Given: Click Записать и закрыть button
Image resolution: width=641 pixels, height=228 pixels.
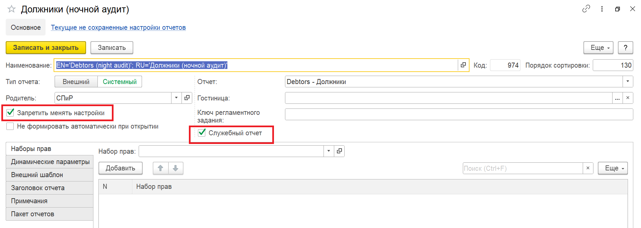Looking at the screenshot, I should [x=46, y=48].
